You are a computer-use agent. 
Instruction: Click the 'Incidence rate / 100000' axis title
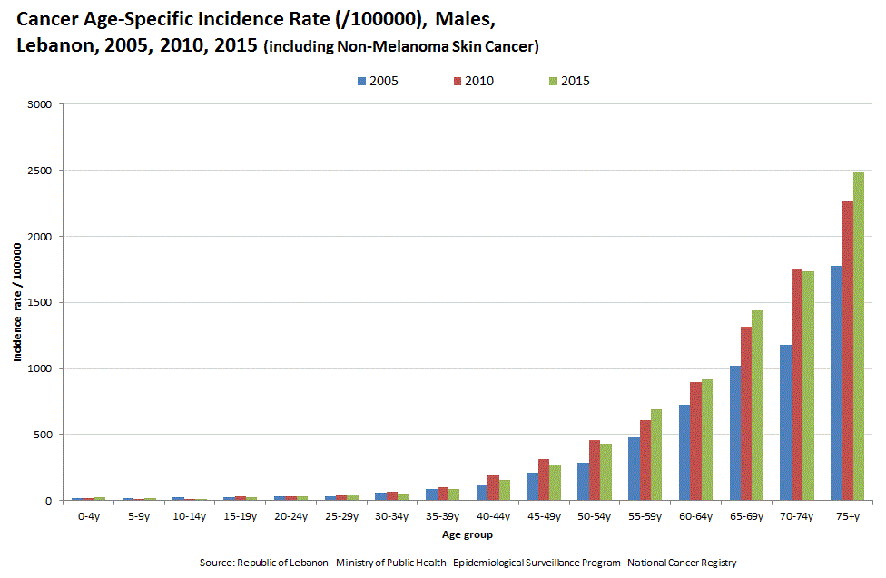coord(17,302)
